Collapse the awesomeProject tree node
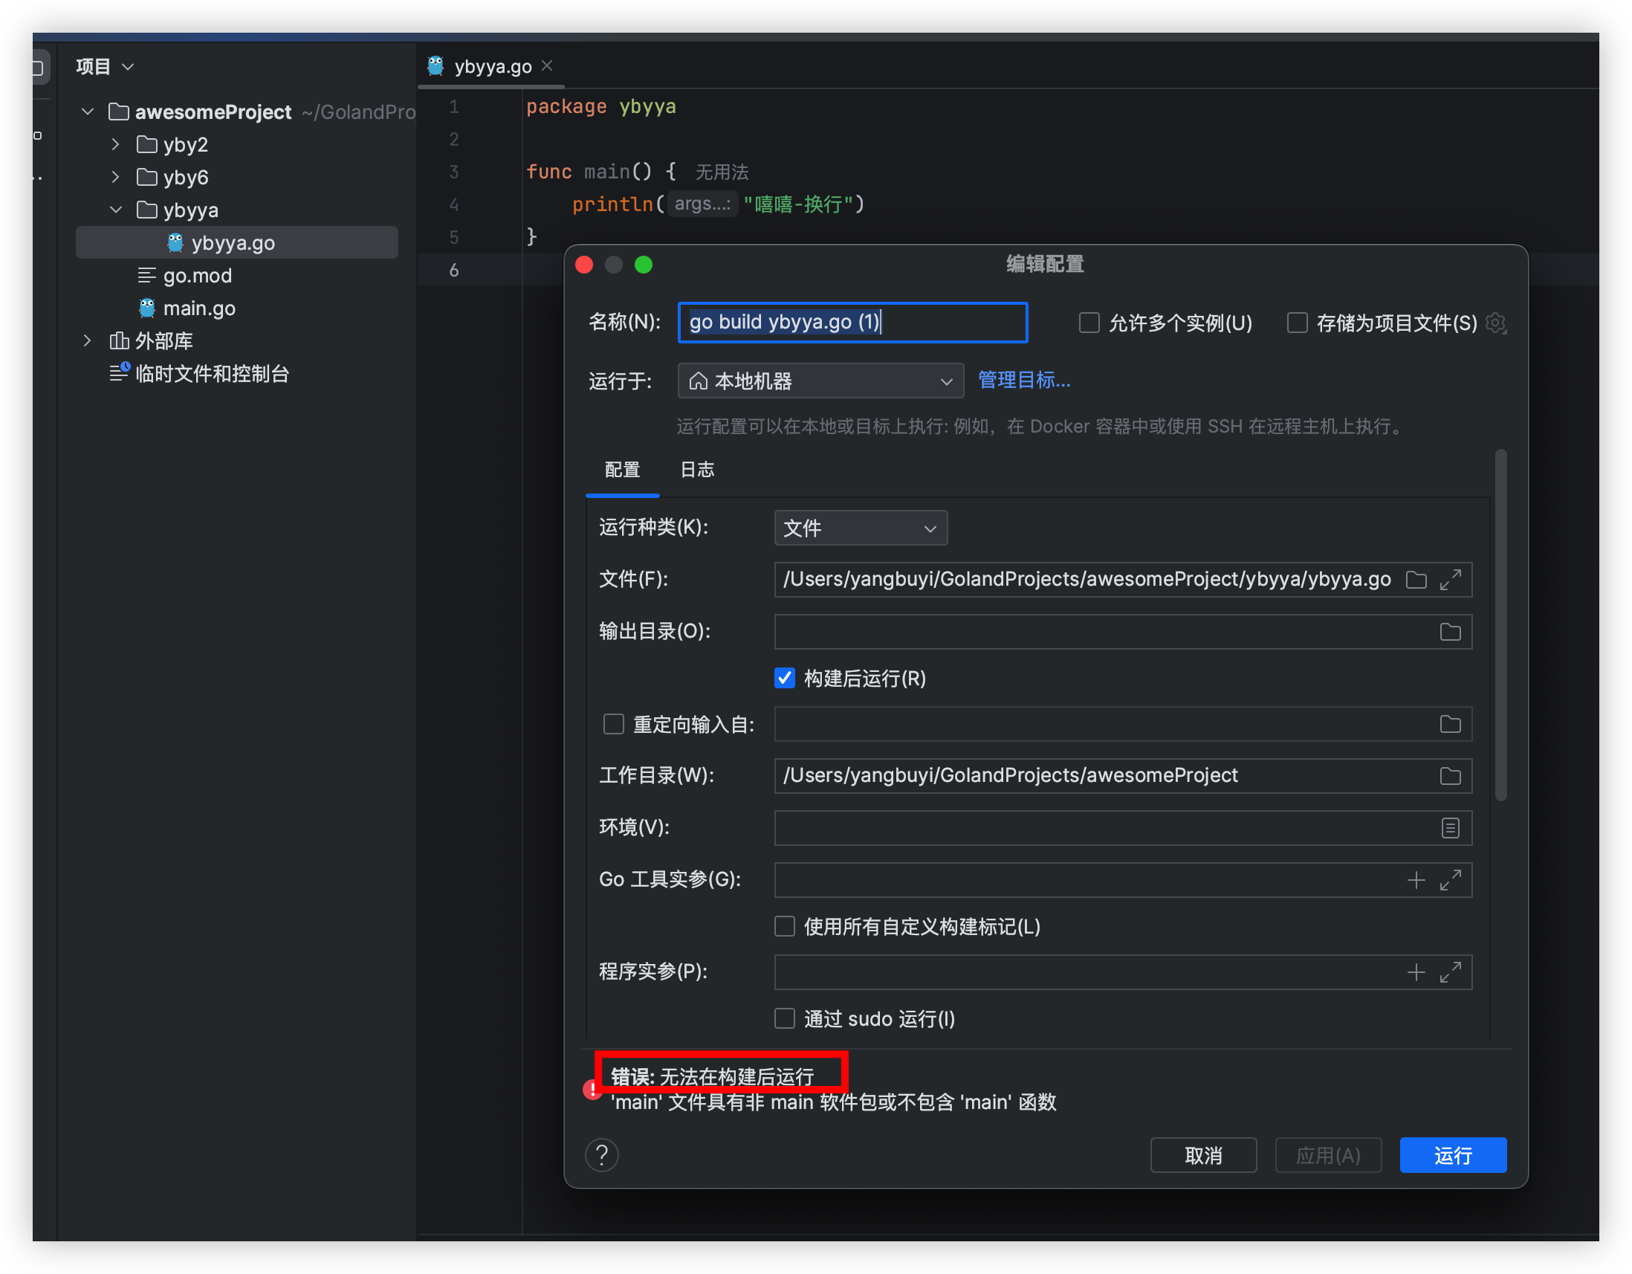 pos(88,112)
